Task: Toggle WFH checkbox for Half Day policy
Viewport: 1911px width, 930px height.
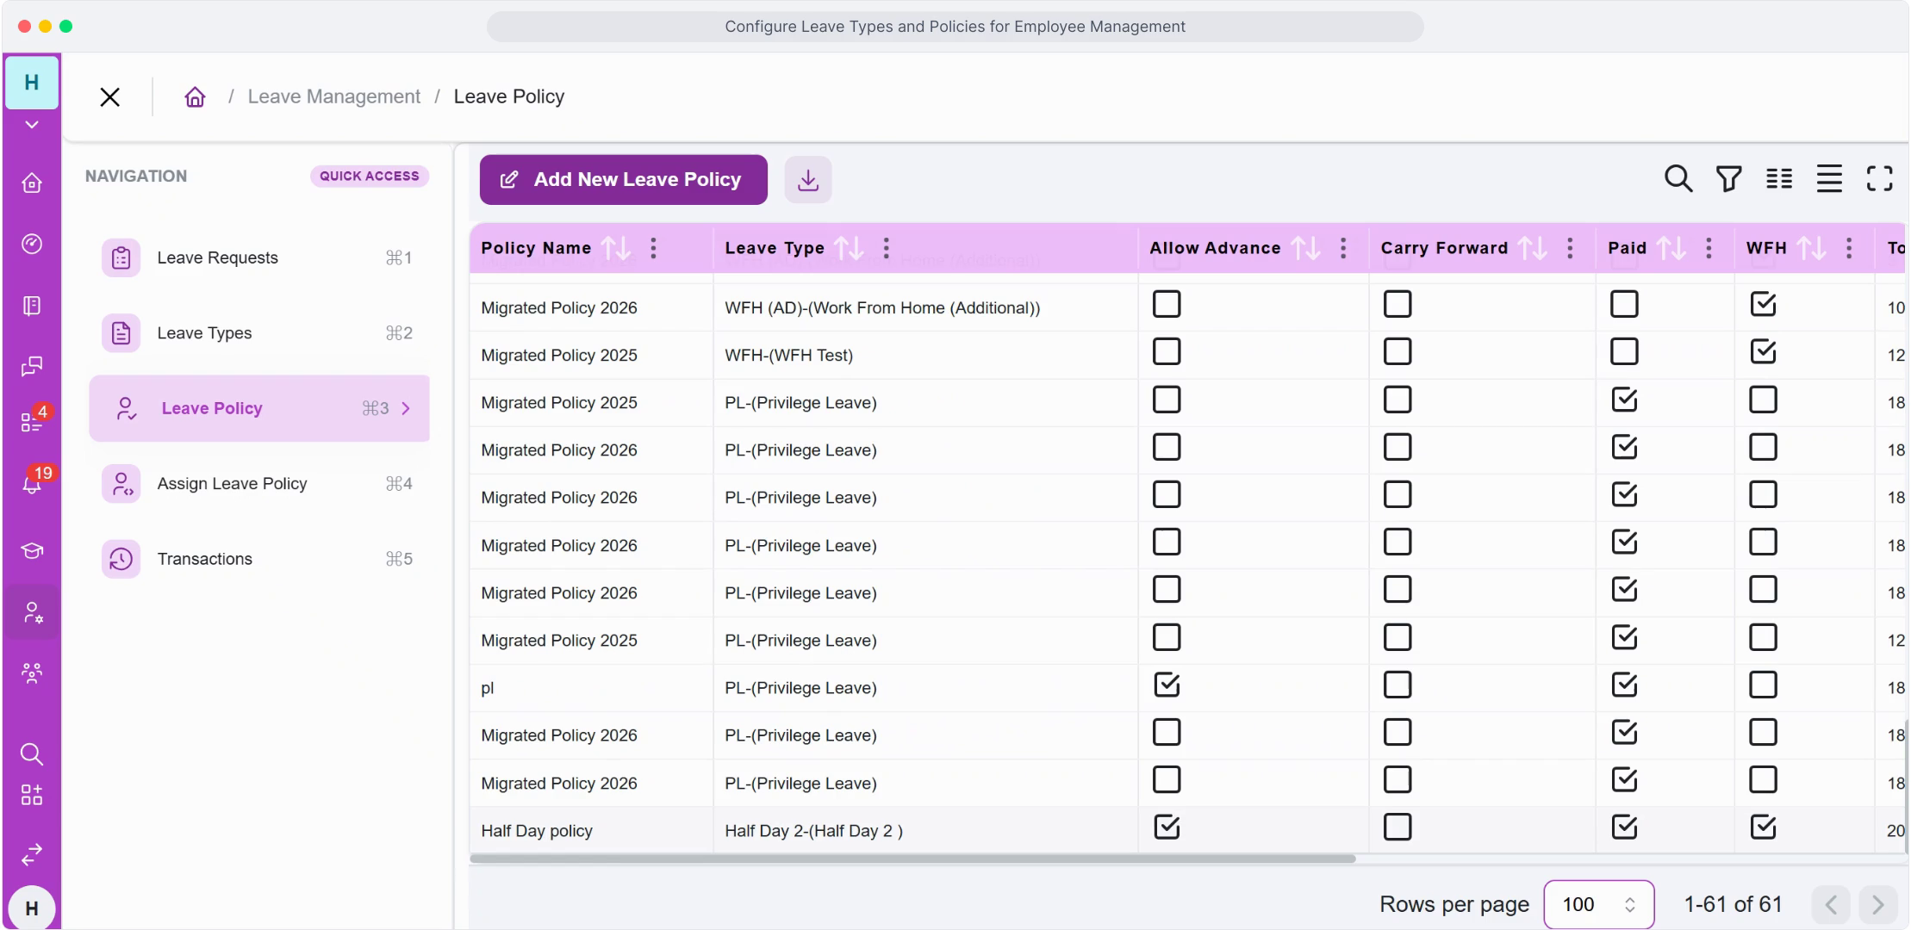Action: pos(1763,828)
